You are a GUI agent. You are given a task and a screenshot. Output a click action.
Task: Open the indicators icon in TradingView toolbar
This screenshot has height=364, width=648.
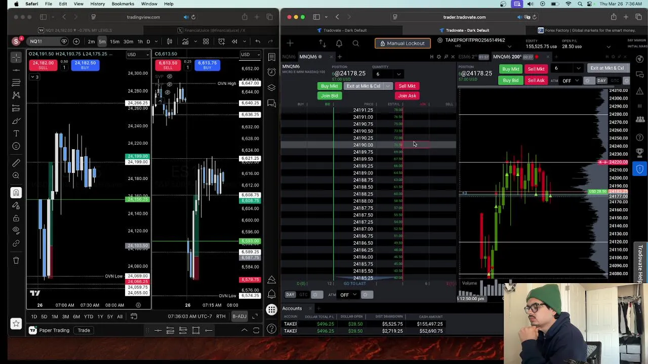coord(185,41)
